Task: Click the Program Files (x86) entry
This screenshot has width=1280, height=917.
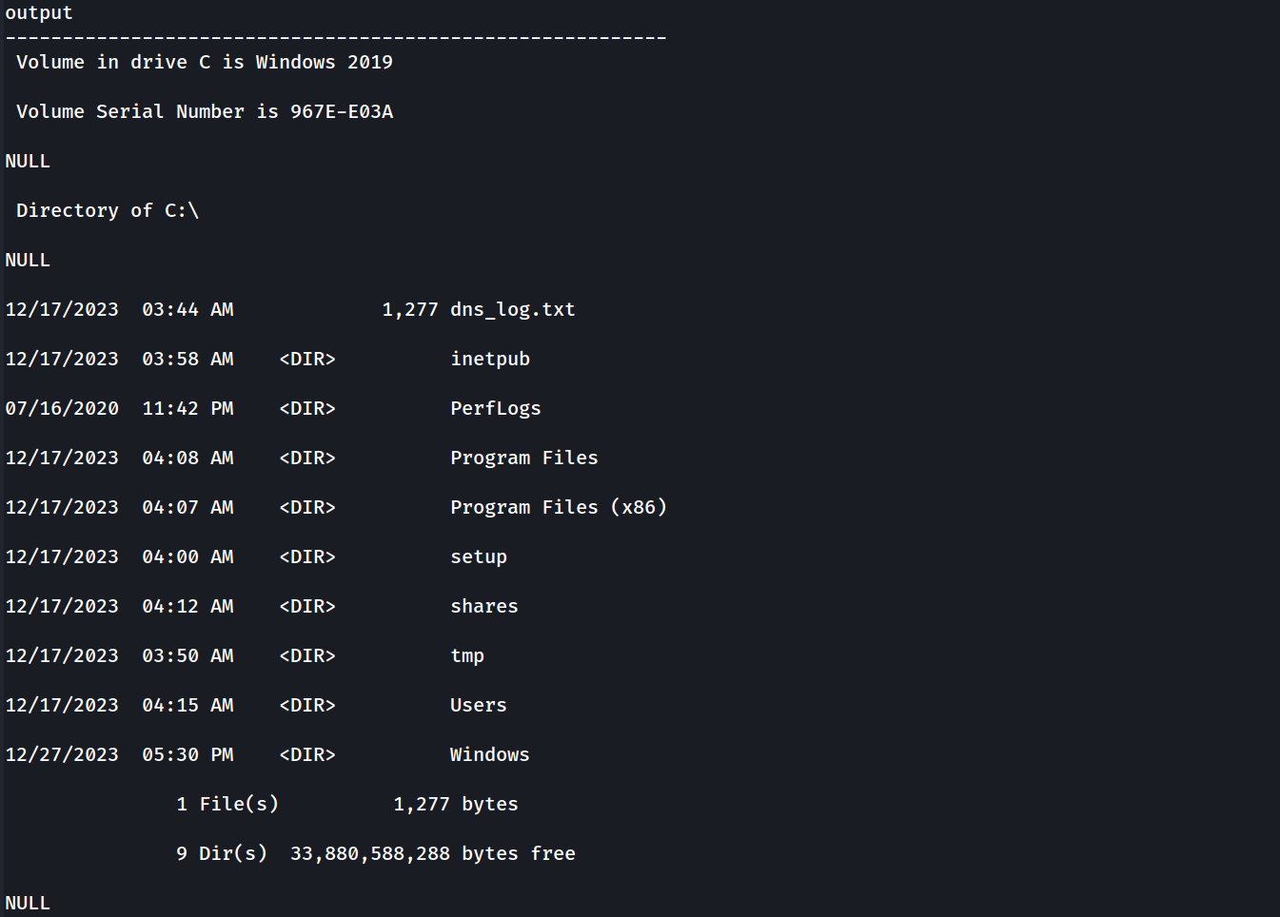Action: point(558,508)
